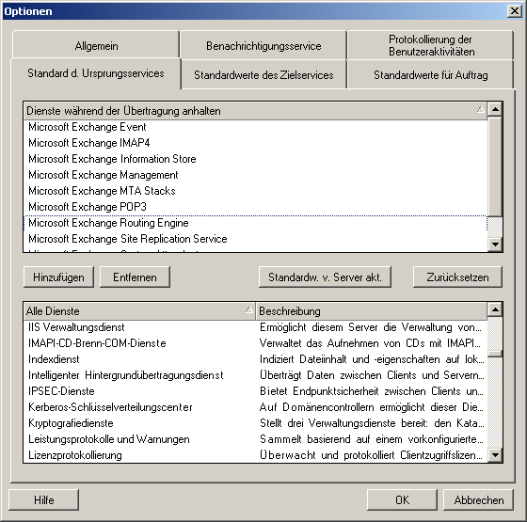527x522 pixels.
Task: Open Protokollierung der Benutzeraktivitäten tab
Action: [431, 45]
